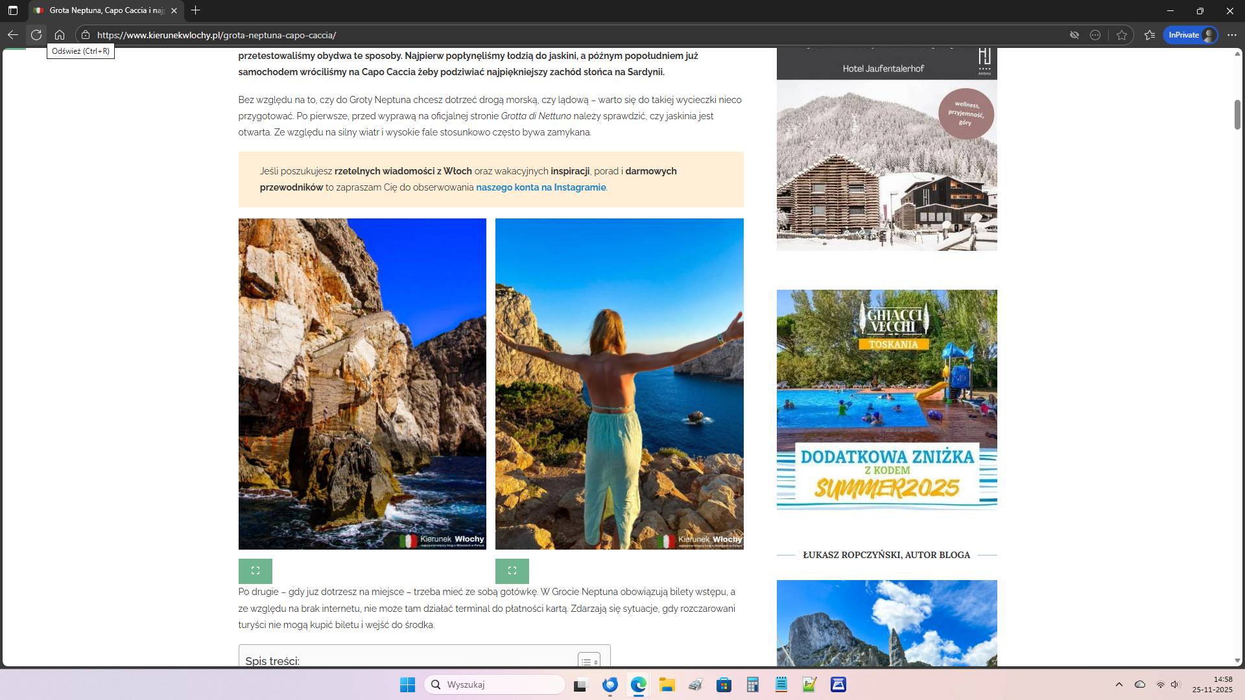Open browser Settings and more menu

pos(1232,35)
